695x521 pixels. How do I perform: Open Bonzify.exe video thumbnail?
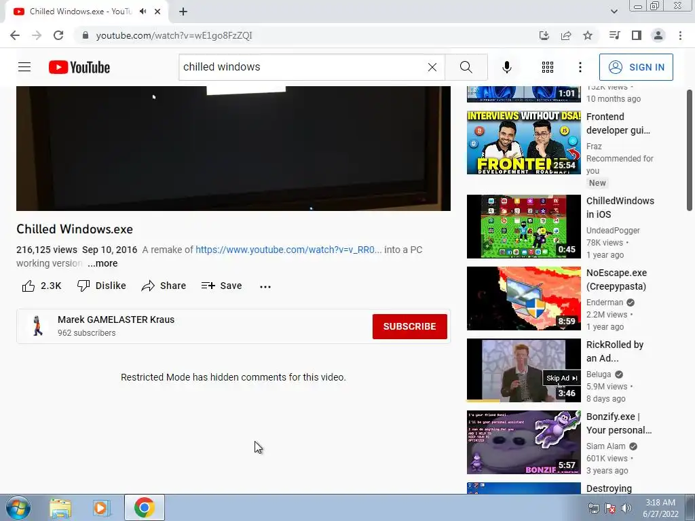point(523,442)
